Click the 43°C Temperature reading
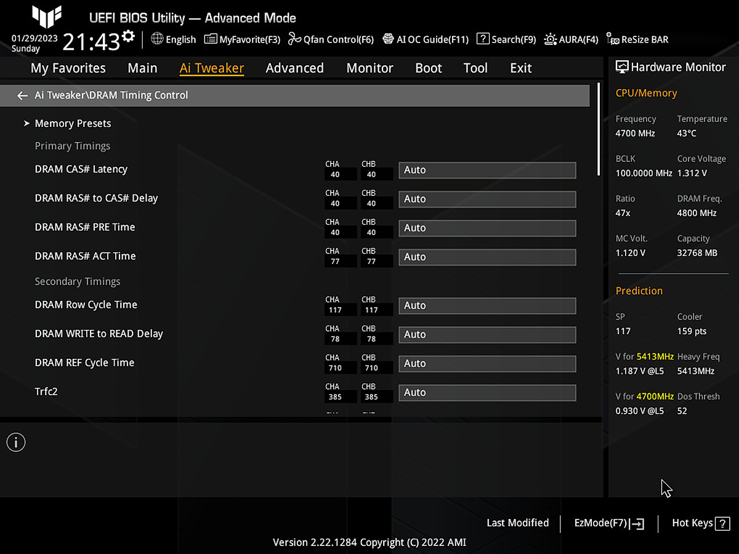The width and height of the screenshot is (739, 554). coord(687,134)
